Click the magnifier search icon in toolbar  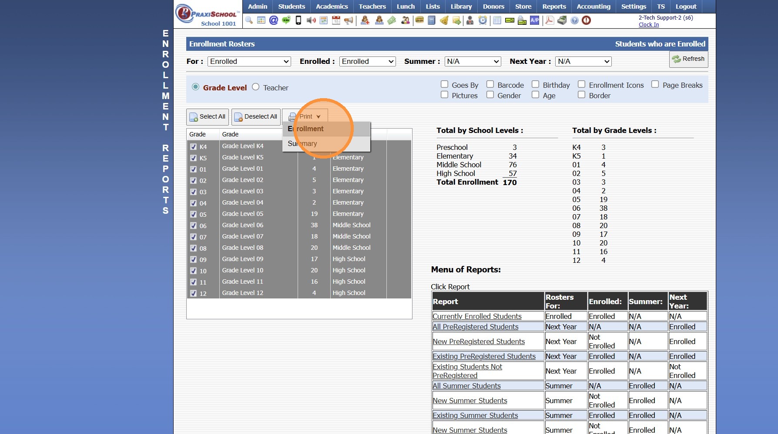click(x=249, y=20)
